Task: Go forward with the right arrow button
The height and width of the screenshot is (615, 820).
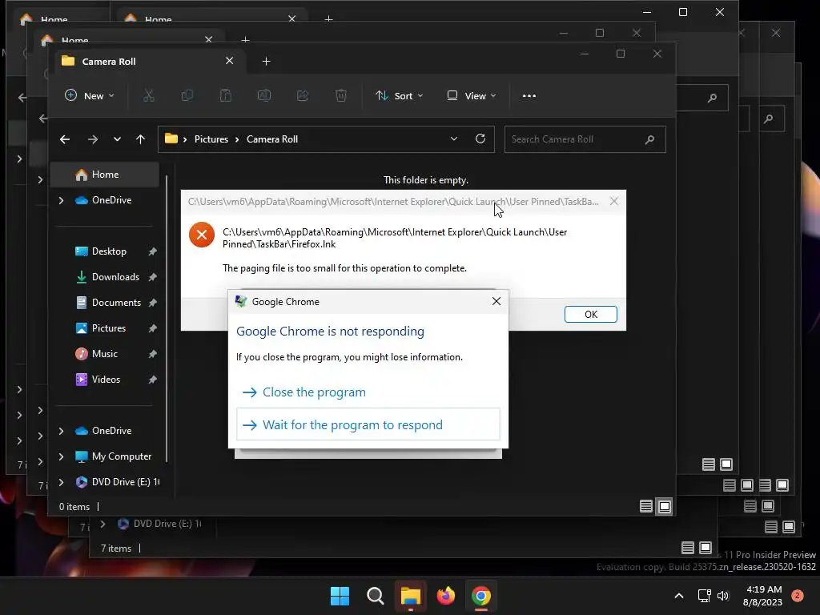Action: 93,139
